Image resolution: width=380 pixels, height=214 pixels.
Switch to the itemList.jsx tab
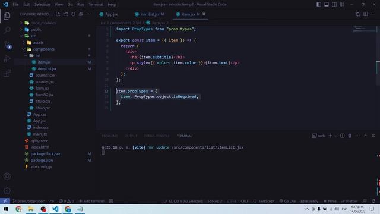150,14
